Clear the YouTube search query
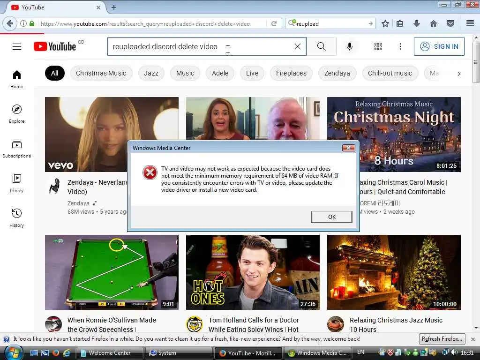This screenshot has width=480, height=360. click(297, 46)
